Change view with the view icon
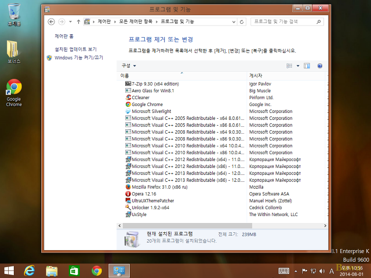The height and width of the screenshot is (278, 371). (x=289, y=65)
